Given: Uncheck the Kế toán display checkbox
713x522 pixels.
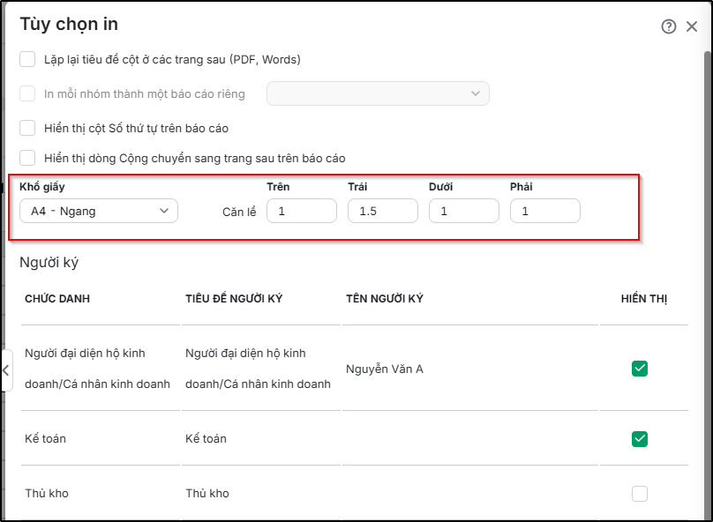Looking at the screenshot, I should (640, 439).
